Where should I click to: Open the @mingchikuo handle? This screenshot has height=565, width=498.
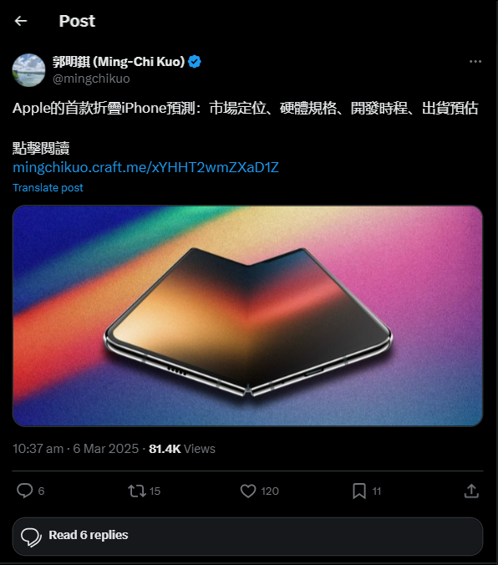(91, 79)
